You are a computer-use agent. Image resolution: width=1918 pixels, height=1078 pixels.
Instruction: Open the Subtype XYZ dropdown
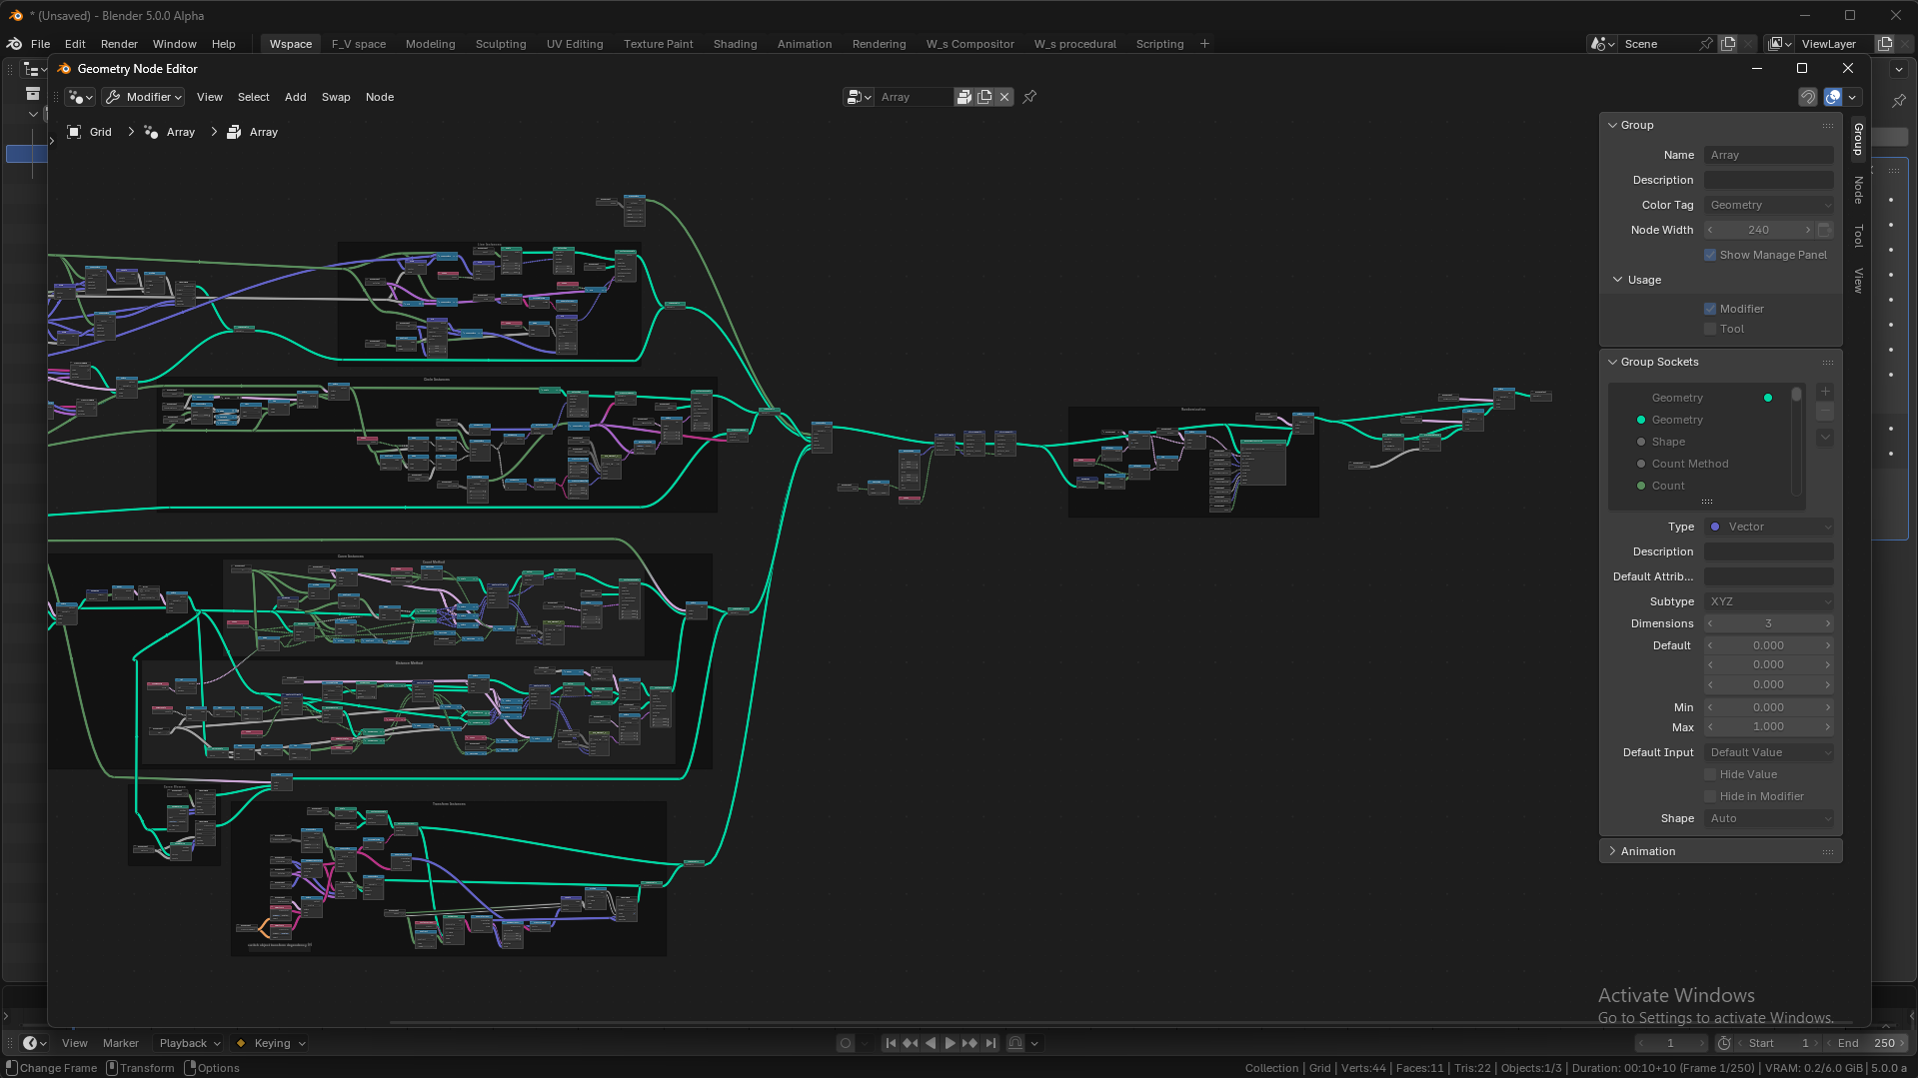[1769, 601]
